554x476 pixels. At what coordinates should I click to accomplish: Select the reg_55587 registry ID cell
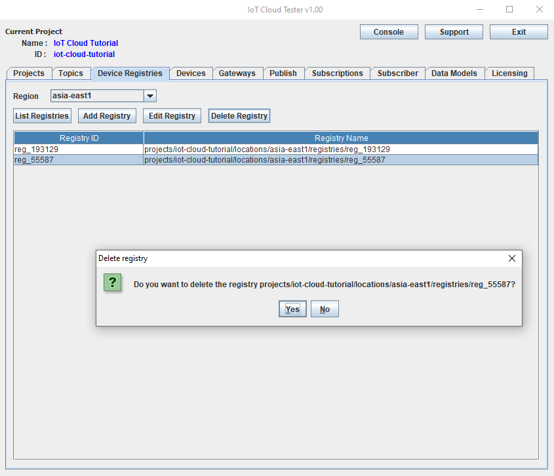79,160
